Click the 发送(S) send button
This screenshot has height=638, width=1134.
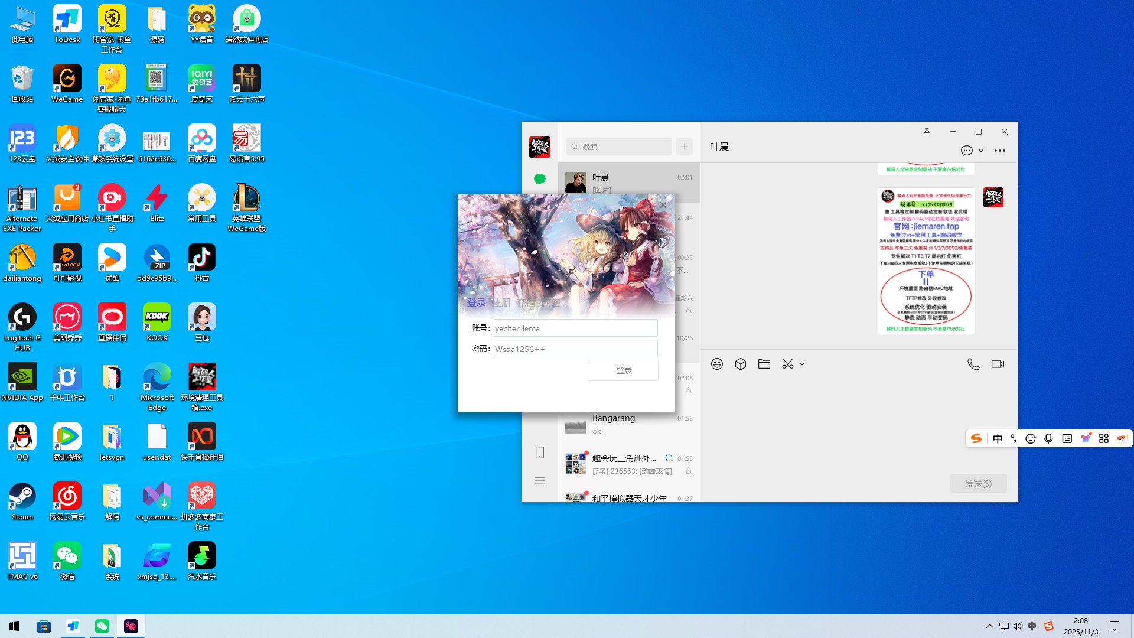978,483
